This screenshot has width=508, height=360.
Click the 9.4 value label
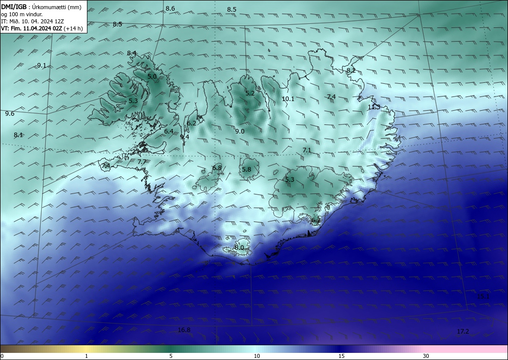point(185,137)
